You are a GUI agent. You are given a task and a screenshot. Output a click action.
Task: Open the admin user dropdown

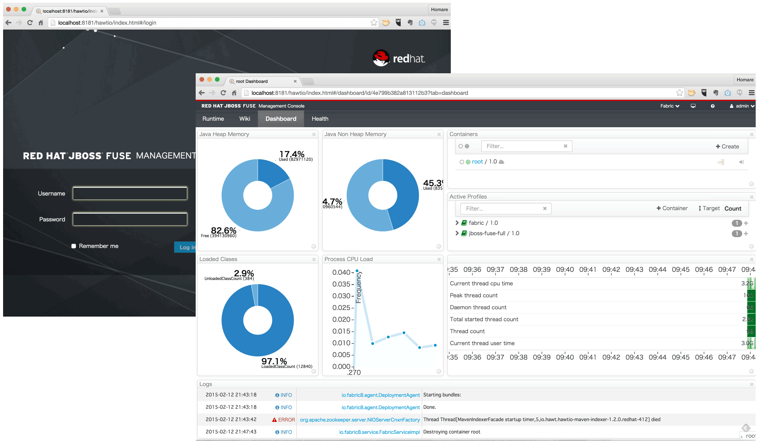pyautogui.click(x=742, y=106)
